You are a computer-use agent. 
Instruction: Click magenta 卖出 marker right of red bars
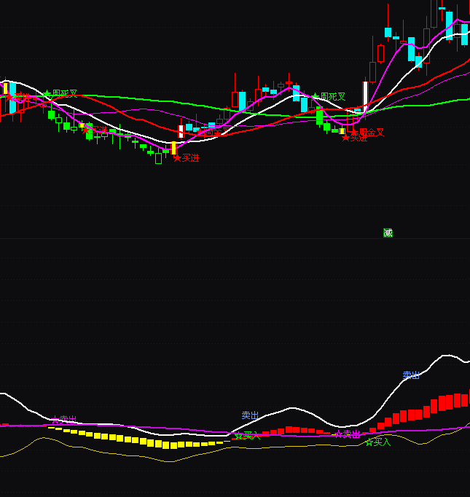point(338,434)
